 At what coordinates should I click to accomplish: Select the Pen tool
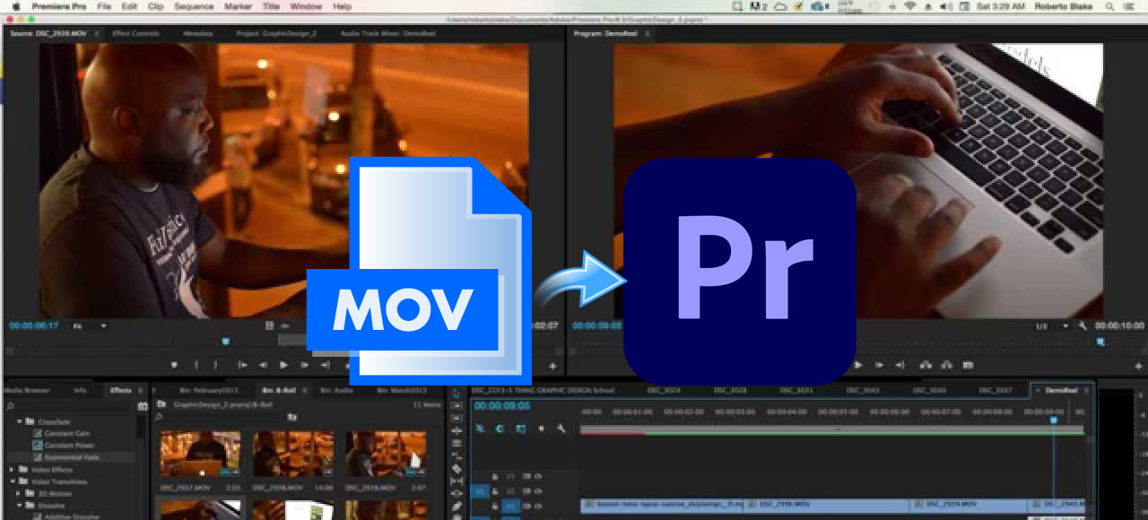pyautogui.click(x=457, y=506)
